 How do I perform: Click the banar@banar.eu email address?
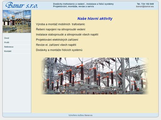point(145,7)
